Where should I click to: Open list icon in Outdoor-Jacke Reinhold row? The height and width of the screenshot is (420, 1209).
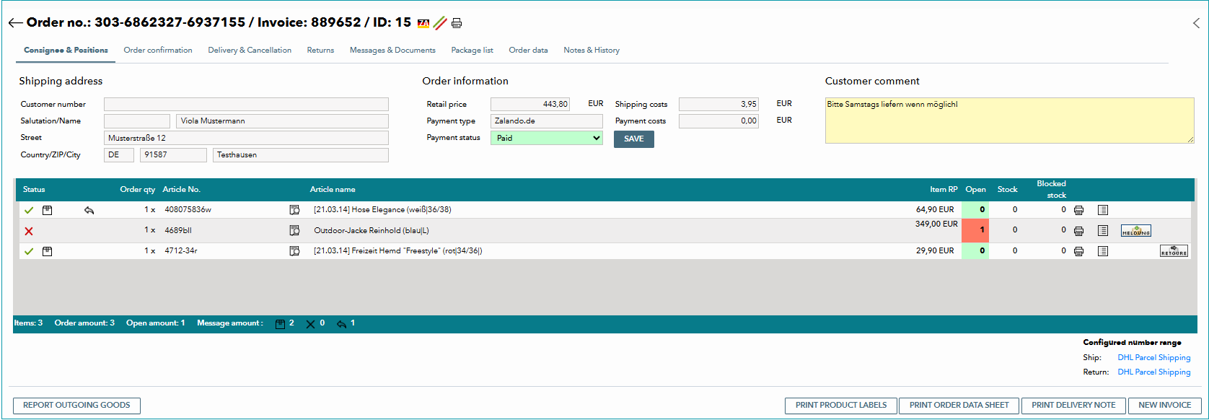(1103, 230)
